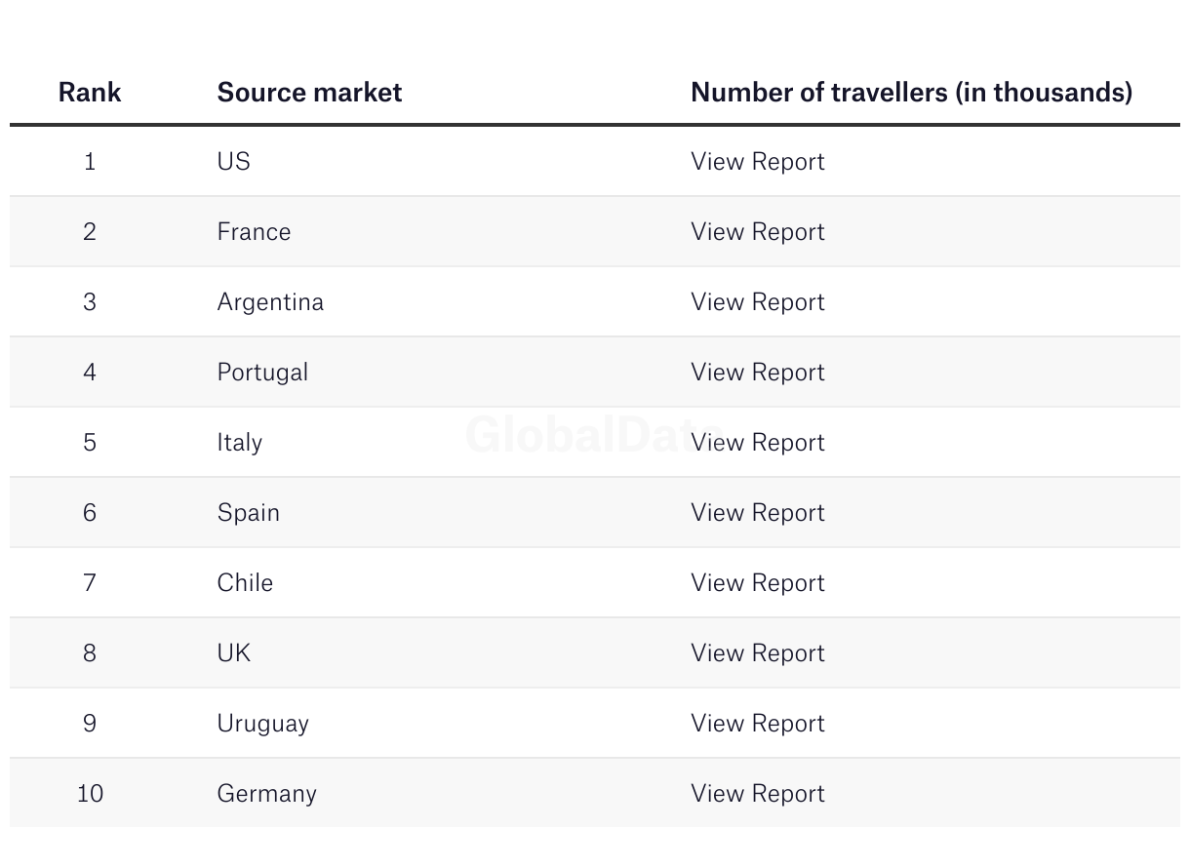
Task: Select the Argentina source market cell
Action: tap(270, 301)
